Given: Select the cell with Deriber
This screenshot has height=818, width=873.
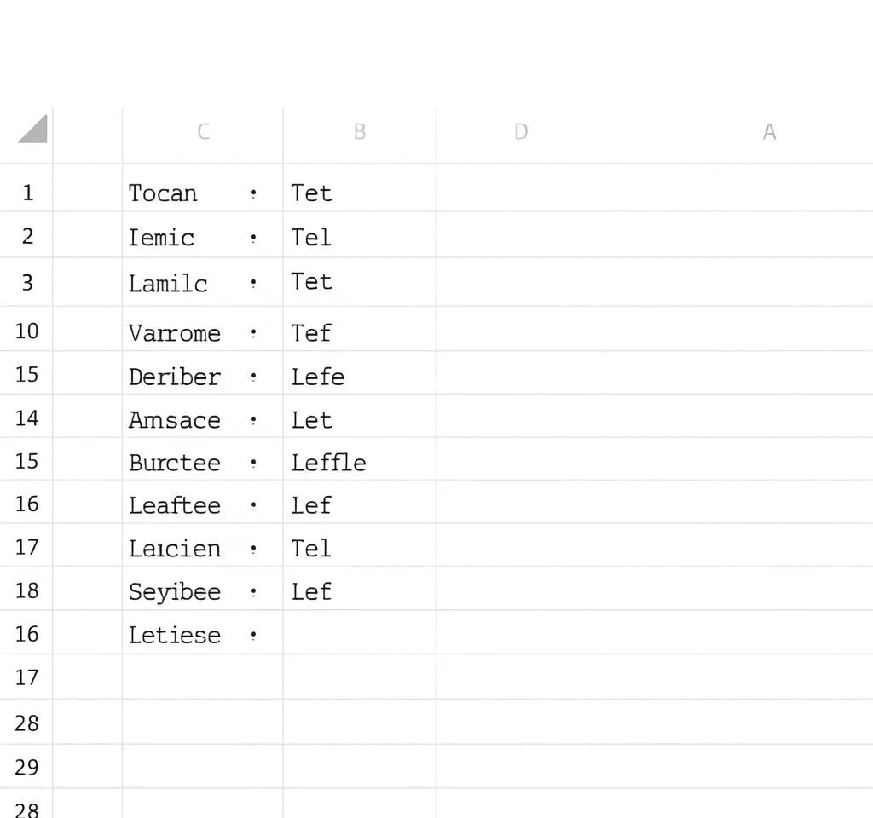Looking at the screenshot, I should 175,377.
